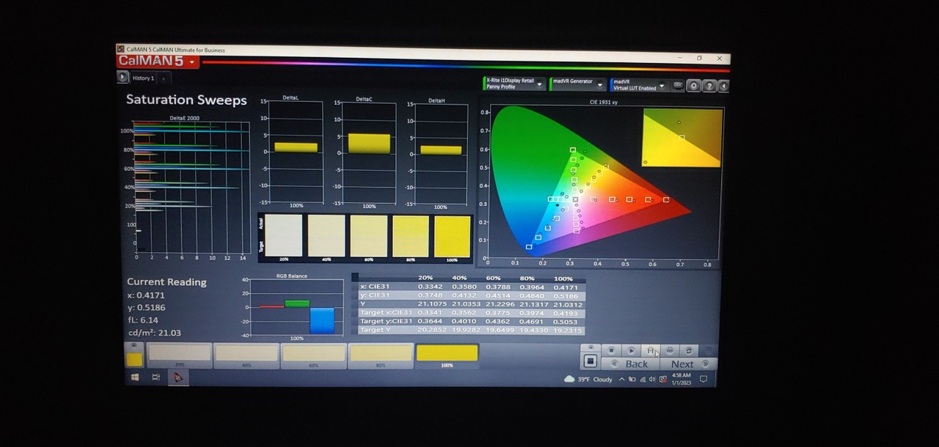Open madVR Virtual LUT display dropdown

pos(638,85)
